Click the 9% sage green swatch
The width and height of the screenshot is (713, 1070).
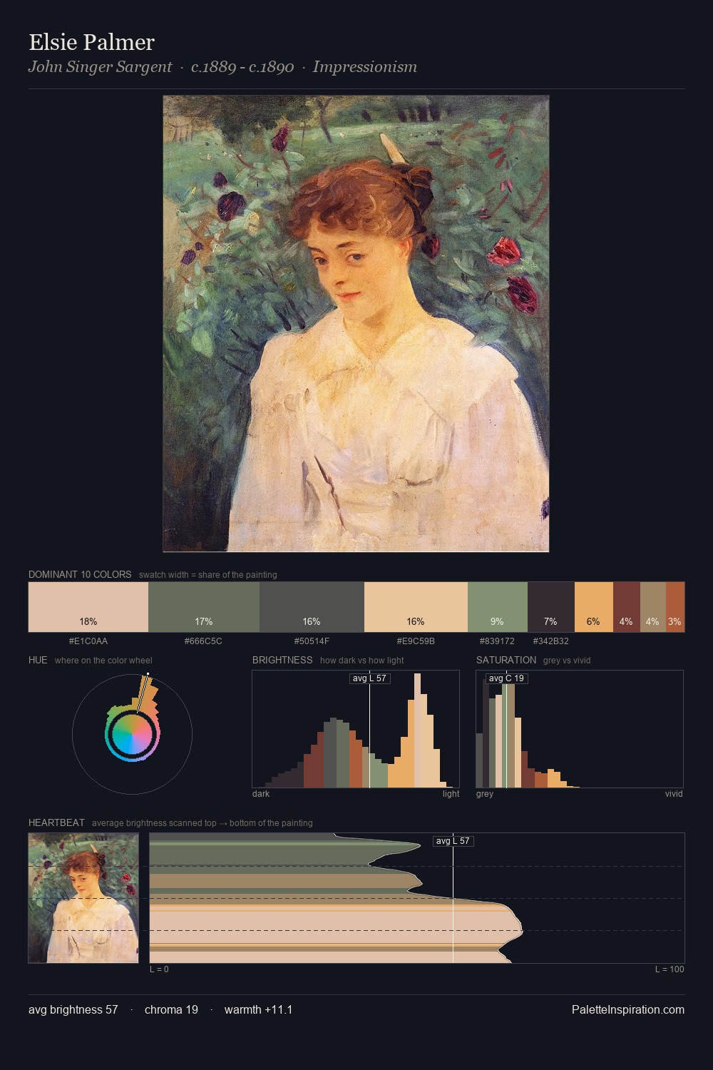click(498, 607)
